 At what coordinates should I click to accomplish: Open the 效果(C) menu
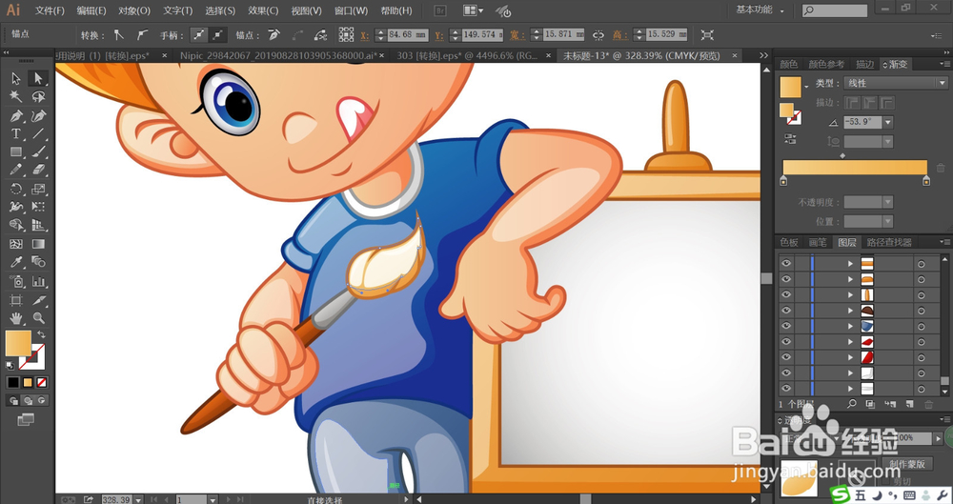(263, 10)
